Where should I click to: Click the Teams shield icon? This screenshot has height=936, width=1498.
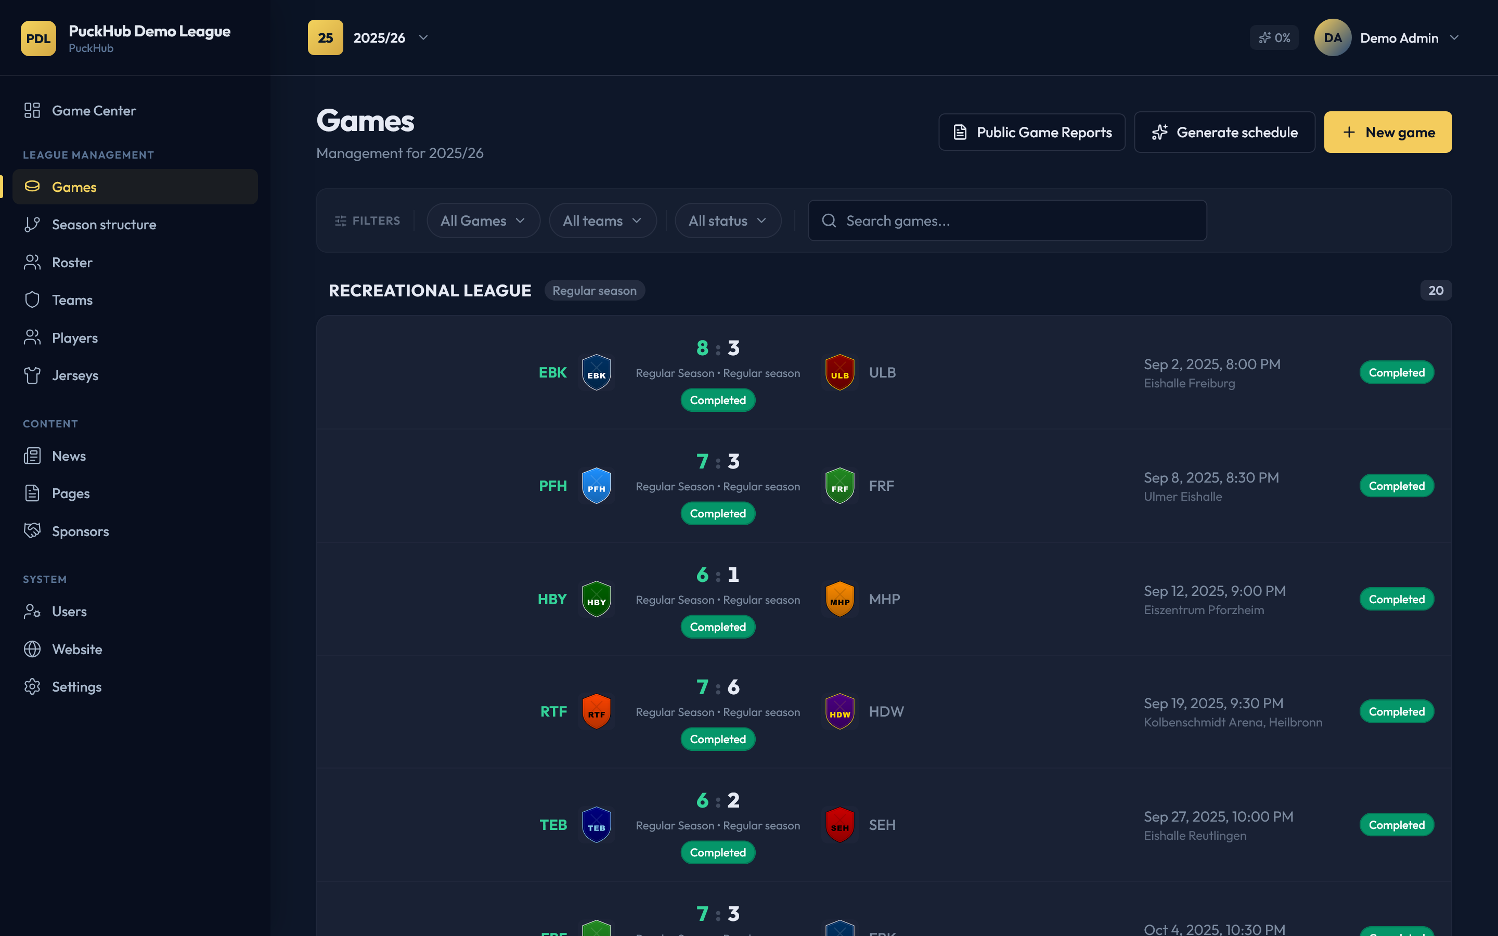[32, 300]
